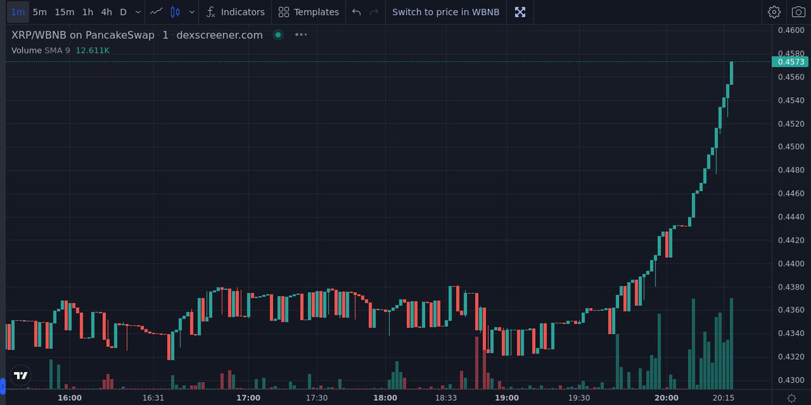Select the Volume SMA 9 indicator legend
Screen dimensions: 811x405
point(41,50)
